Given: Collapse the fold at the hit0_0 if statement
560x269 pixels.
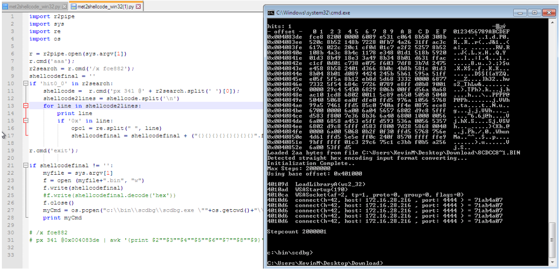Looking at the screenshot, I should 25,84.
